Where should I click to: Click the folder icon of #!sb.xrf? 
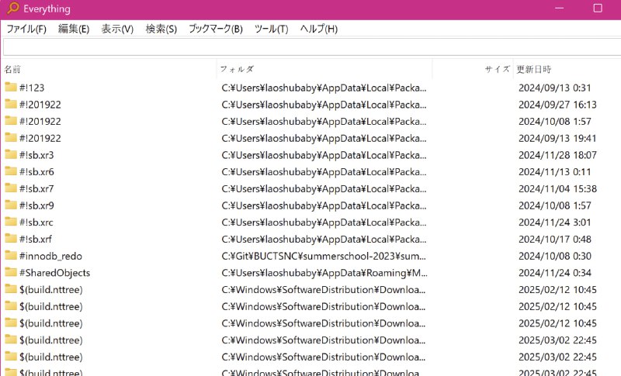(11, 239)
